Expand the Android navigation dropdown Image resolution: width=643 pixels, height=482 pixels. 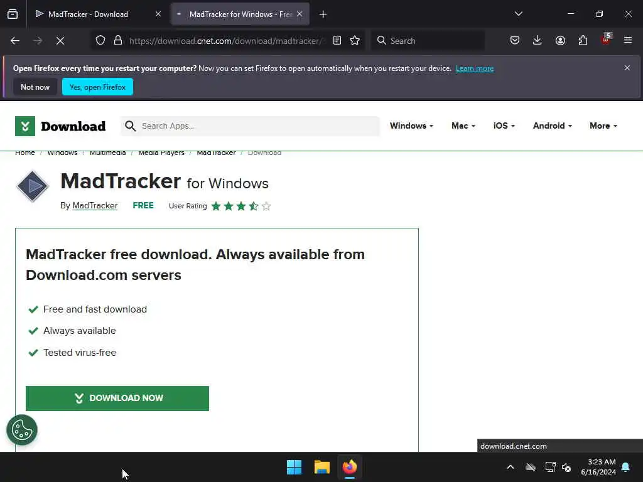click(553, 126)
